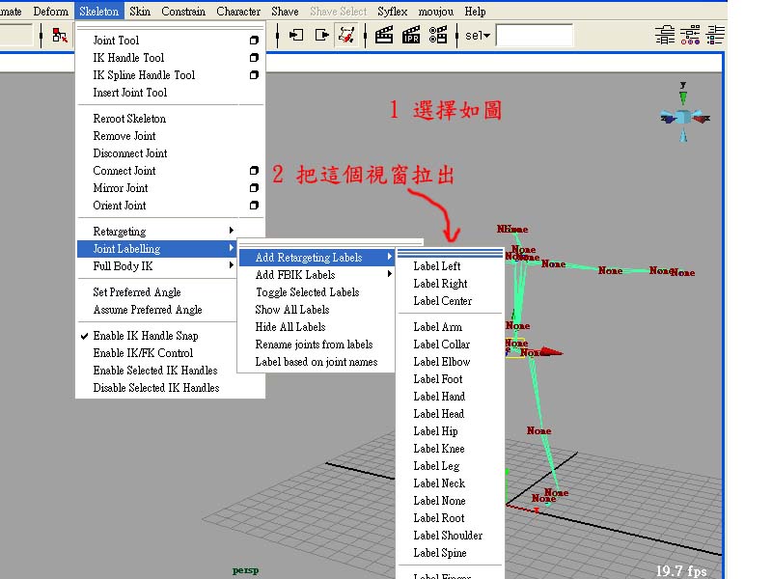This screenshot has width=772, height=579.
Task: Open IK Spline Handle Tool option box
Action: pyautogui.click(x=254, y=75)
